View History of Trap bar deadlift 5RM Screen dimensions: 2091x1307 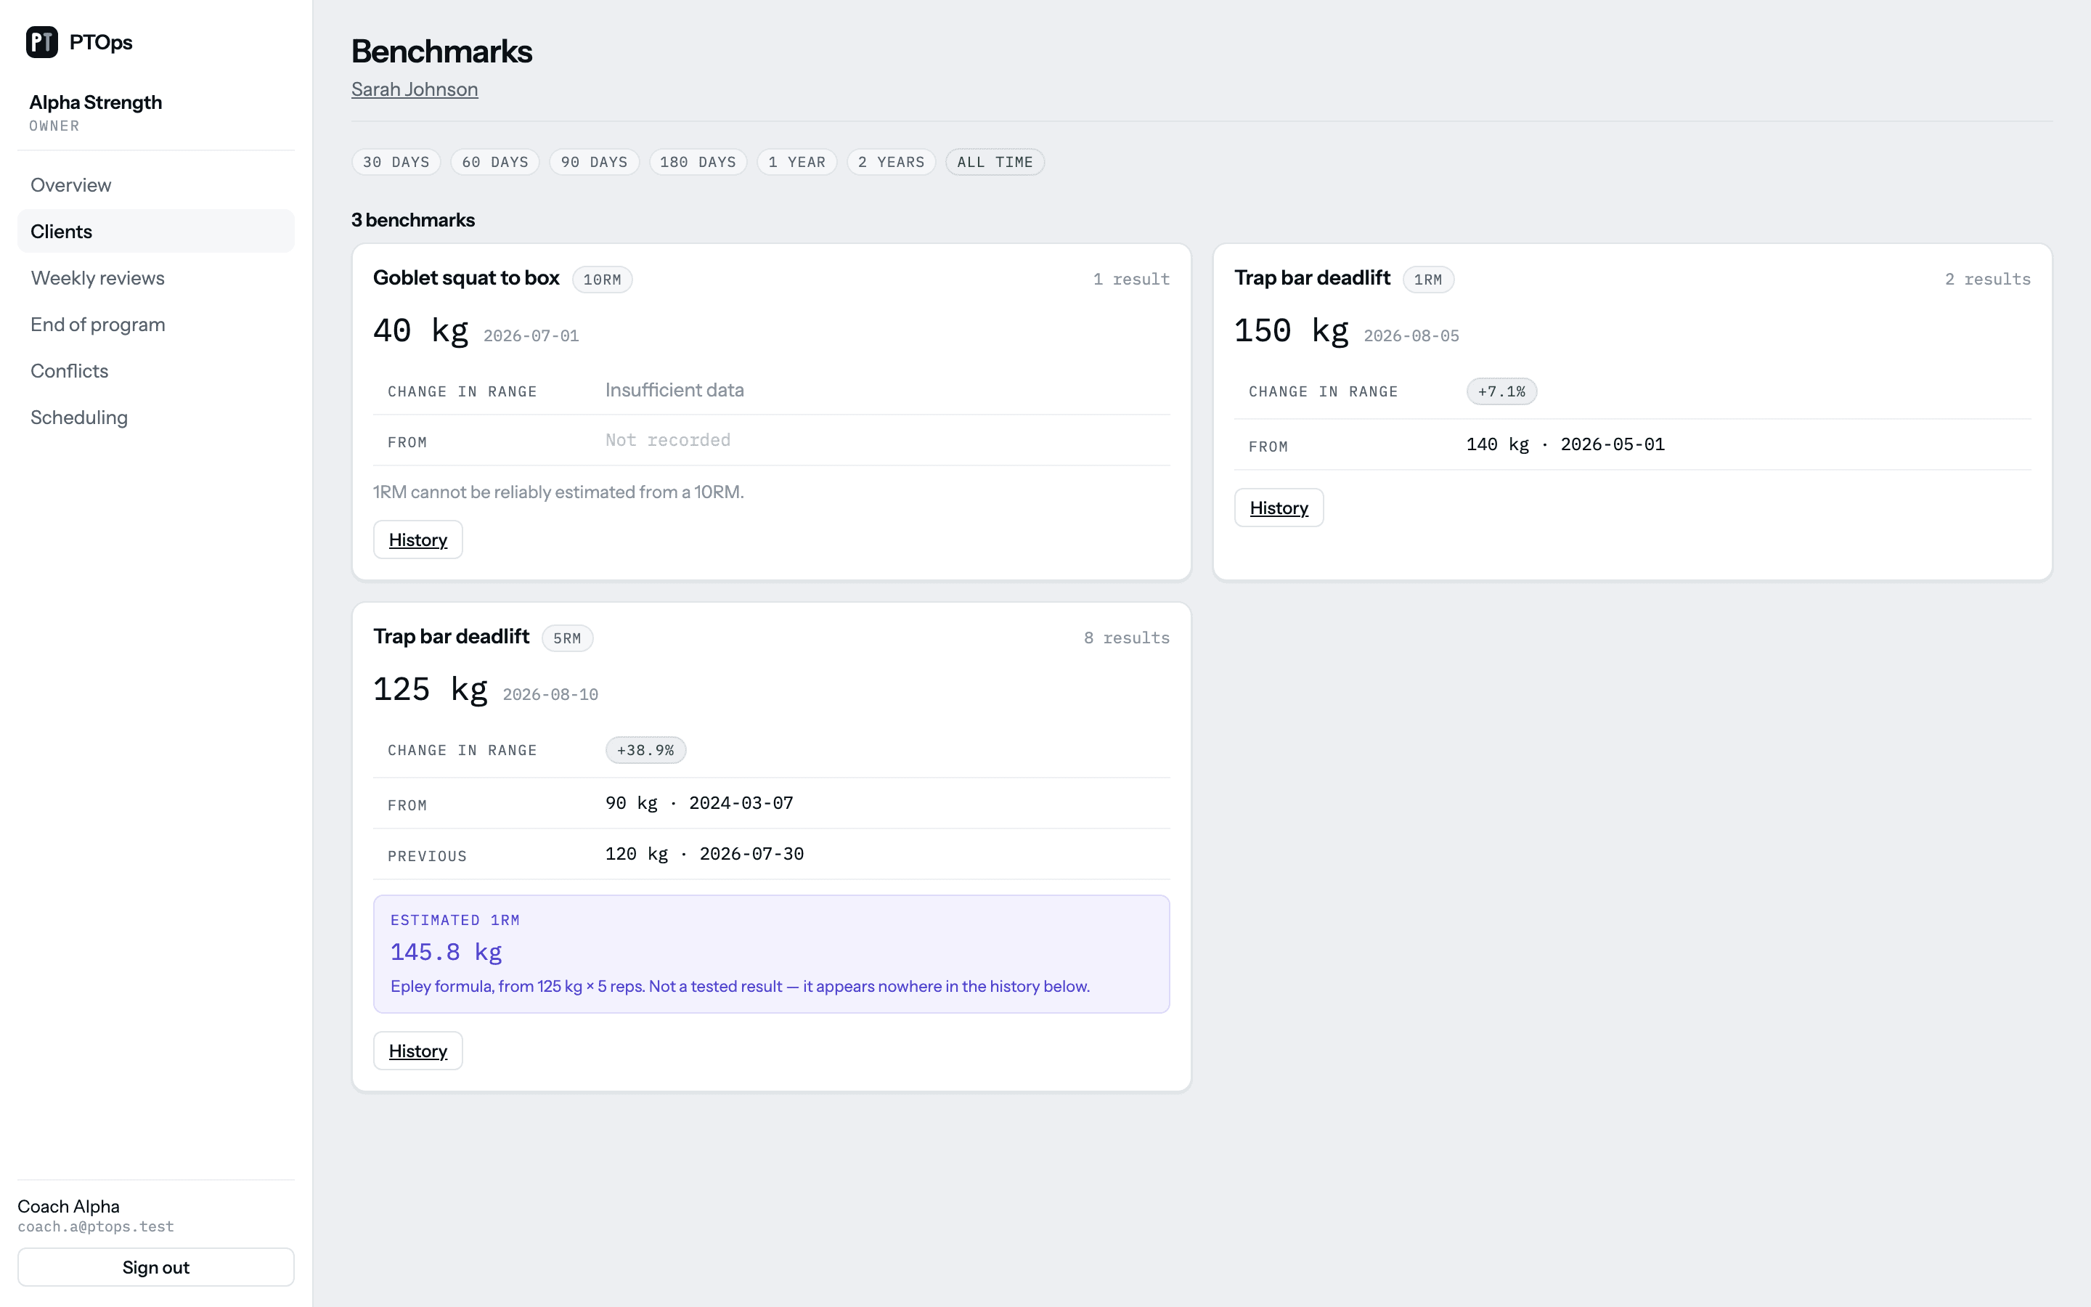click(x=418, y=1050)
